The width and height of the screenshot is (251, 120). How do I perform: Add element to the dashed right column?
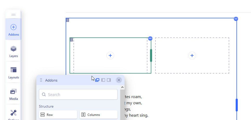point(192,55)
